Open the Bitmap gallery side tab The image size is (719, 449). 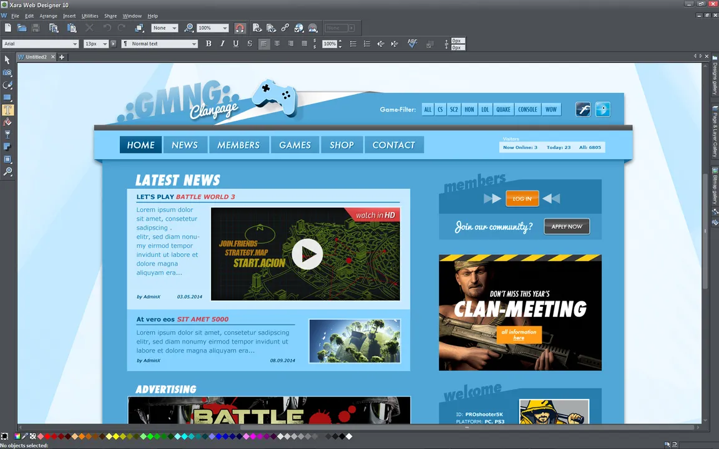click(x=715, y=186)
